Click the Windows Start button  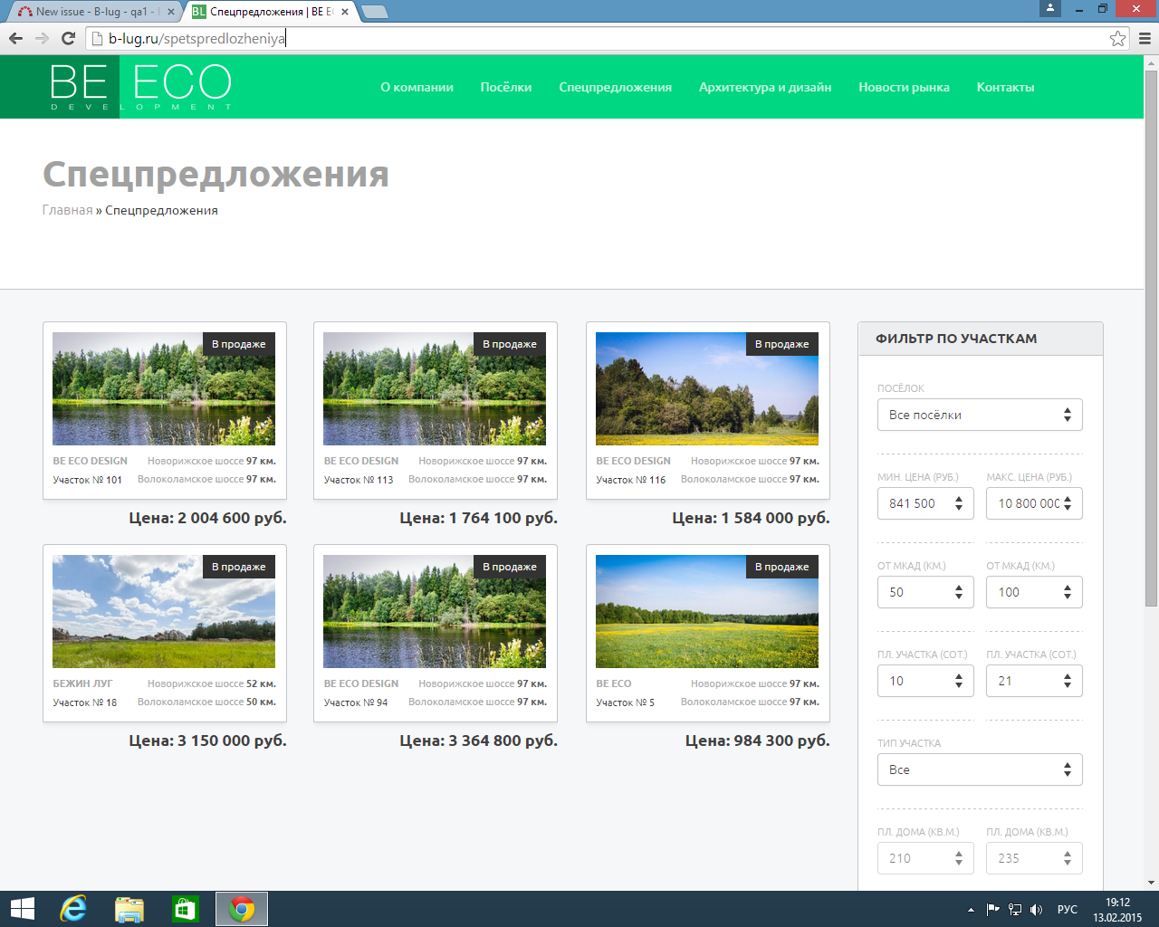click(22, 909)
